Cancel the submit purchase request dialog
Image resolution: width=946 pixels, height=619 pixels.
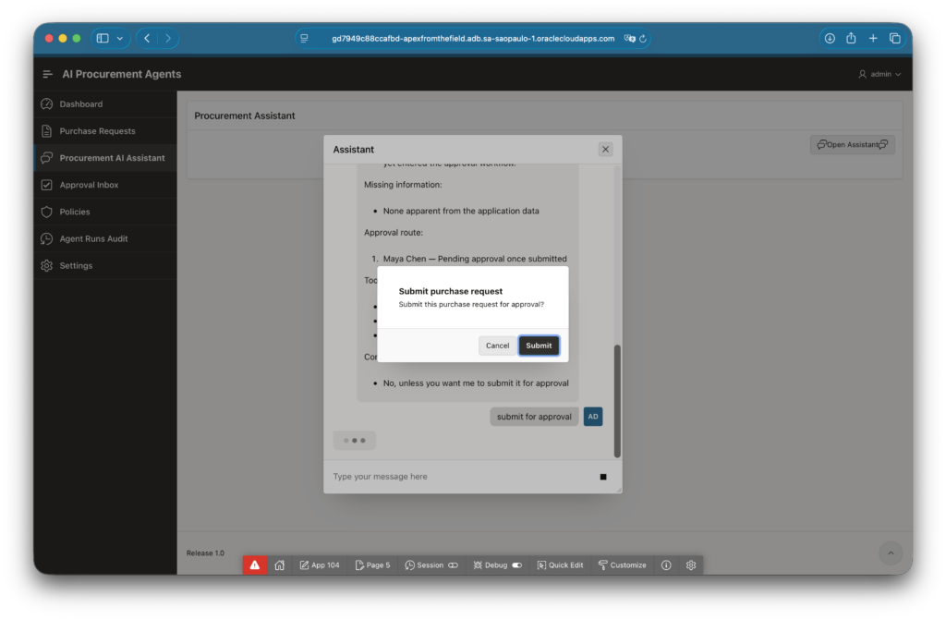[497, 346]
